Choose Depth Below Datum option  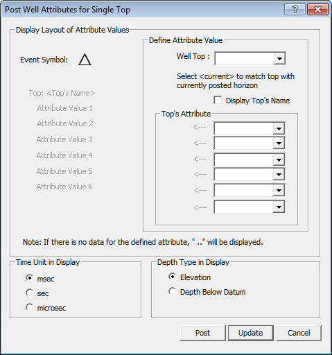(173, 291)
